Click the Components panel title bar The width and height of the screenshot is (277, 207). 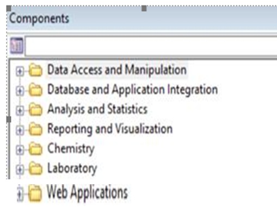[142, 18]
